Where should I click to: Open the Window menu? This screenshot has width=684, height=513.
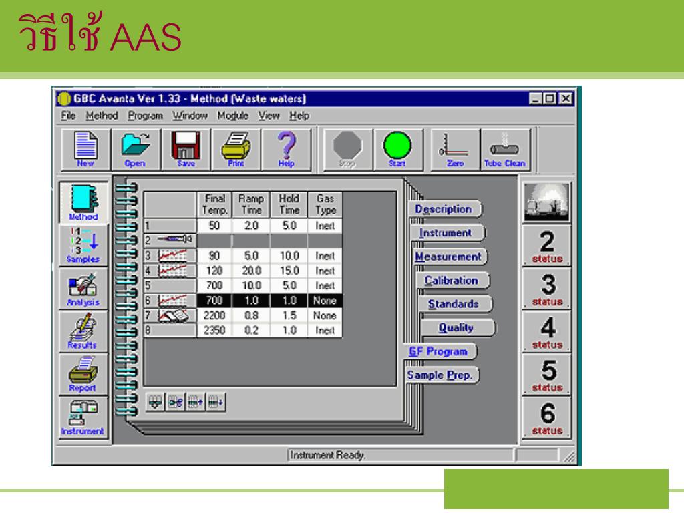point(190,116)
